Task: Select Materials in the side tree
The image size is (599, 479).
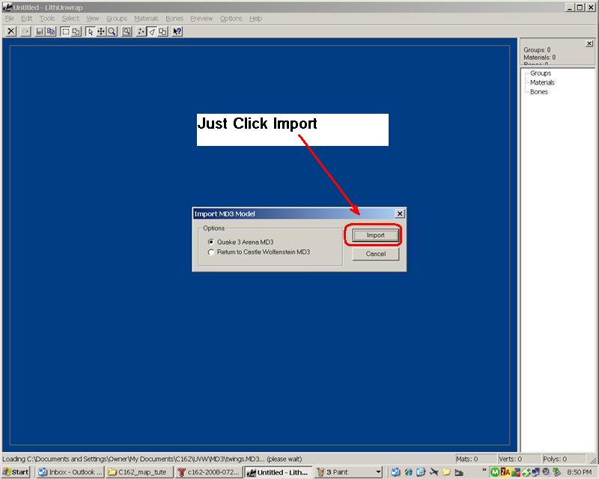Action: click(542, 82)
